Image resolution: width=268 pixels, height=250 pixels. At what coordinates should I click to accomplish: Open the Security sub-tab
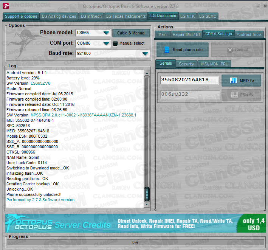pyautogui.click(x=186, y=64)
